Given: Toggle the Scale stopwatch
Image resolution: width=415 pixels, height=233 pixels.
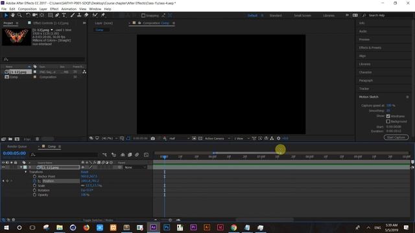Looking at the screenshot, I should (x=34, y=186).
